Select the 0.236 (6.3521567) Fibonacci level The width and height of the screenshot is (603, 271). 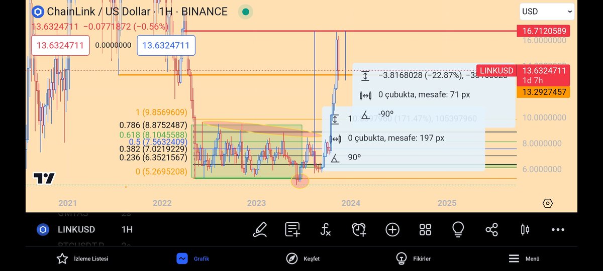coord(153,158)
